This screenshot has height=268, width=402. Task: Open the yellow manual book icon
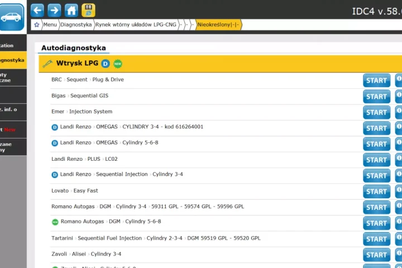[88, 10]
